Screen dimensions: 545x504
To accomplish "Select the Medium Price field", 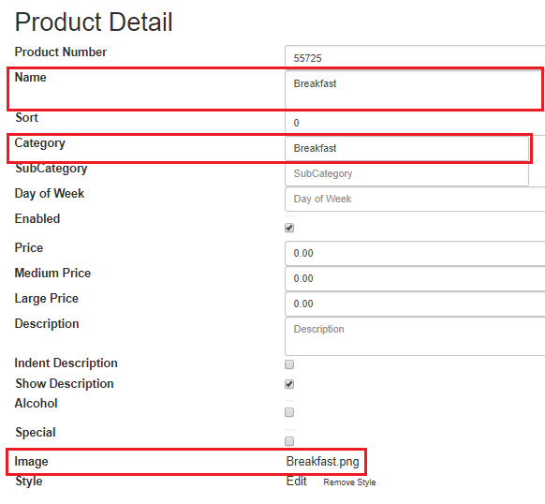I will tap(415, 278).
